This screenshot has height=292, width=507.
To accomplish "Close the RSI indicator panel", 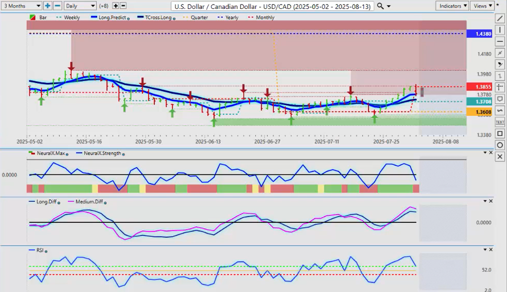I will pyautogui.click(x=491, y=249).
